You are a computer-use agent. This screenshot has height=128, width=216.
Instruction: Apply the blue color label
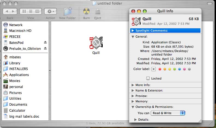click(x=179, y=69)
